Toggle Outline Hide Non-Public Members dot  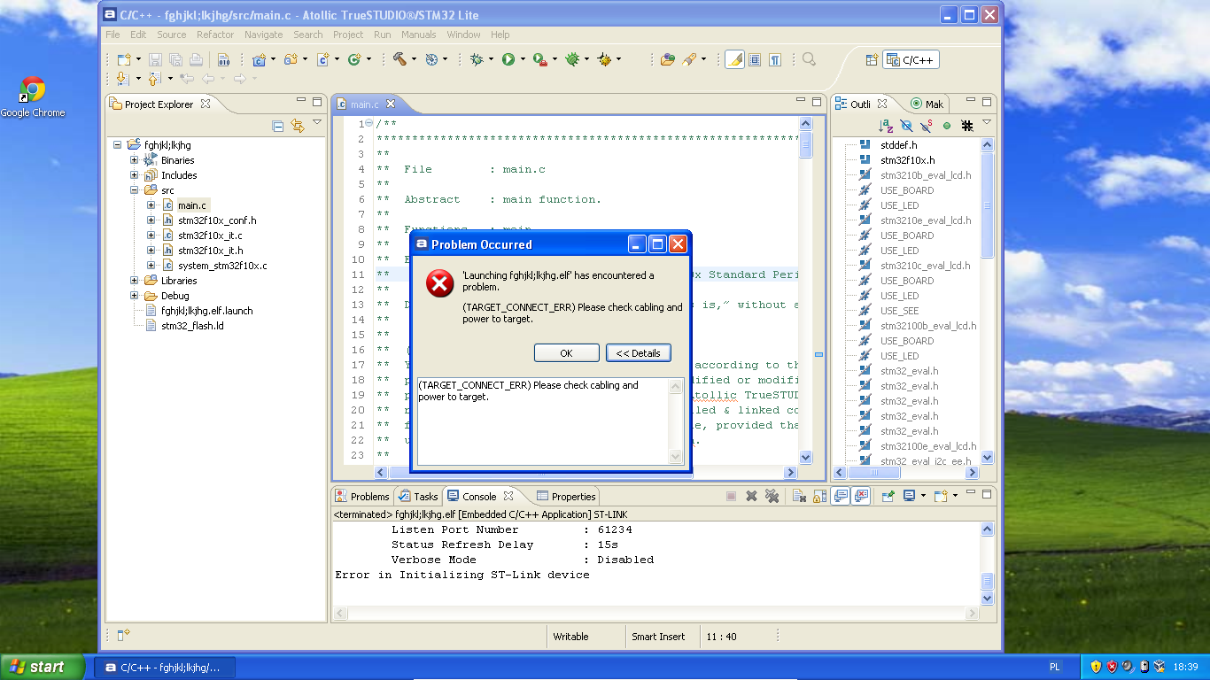pos(947,126)
